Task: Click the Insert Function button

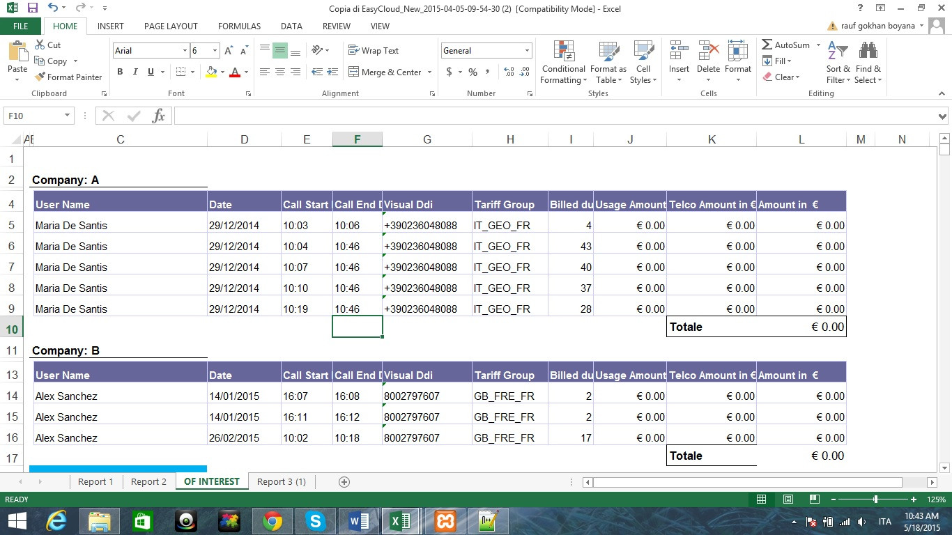Action: [158, 116]
